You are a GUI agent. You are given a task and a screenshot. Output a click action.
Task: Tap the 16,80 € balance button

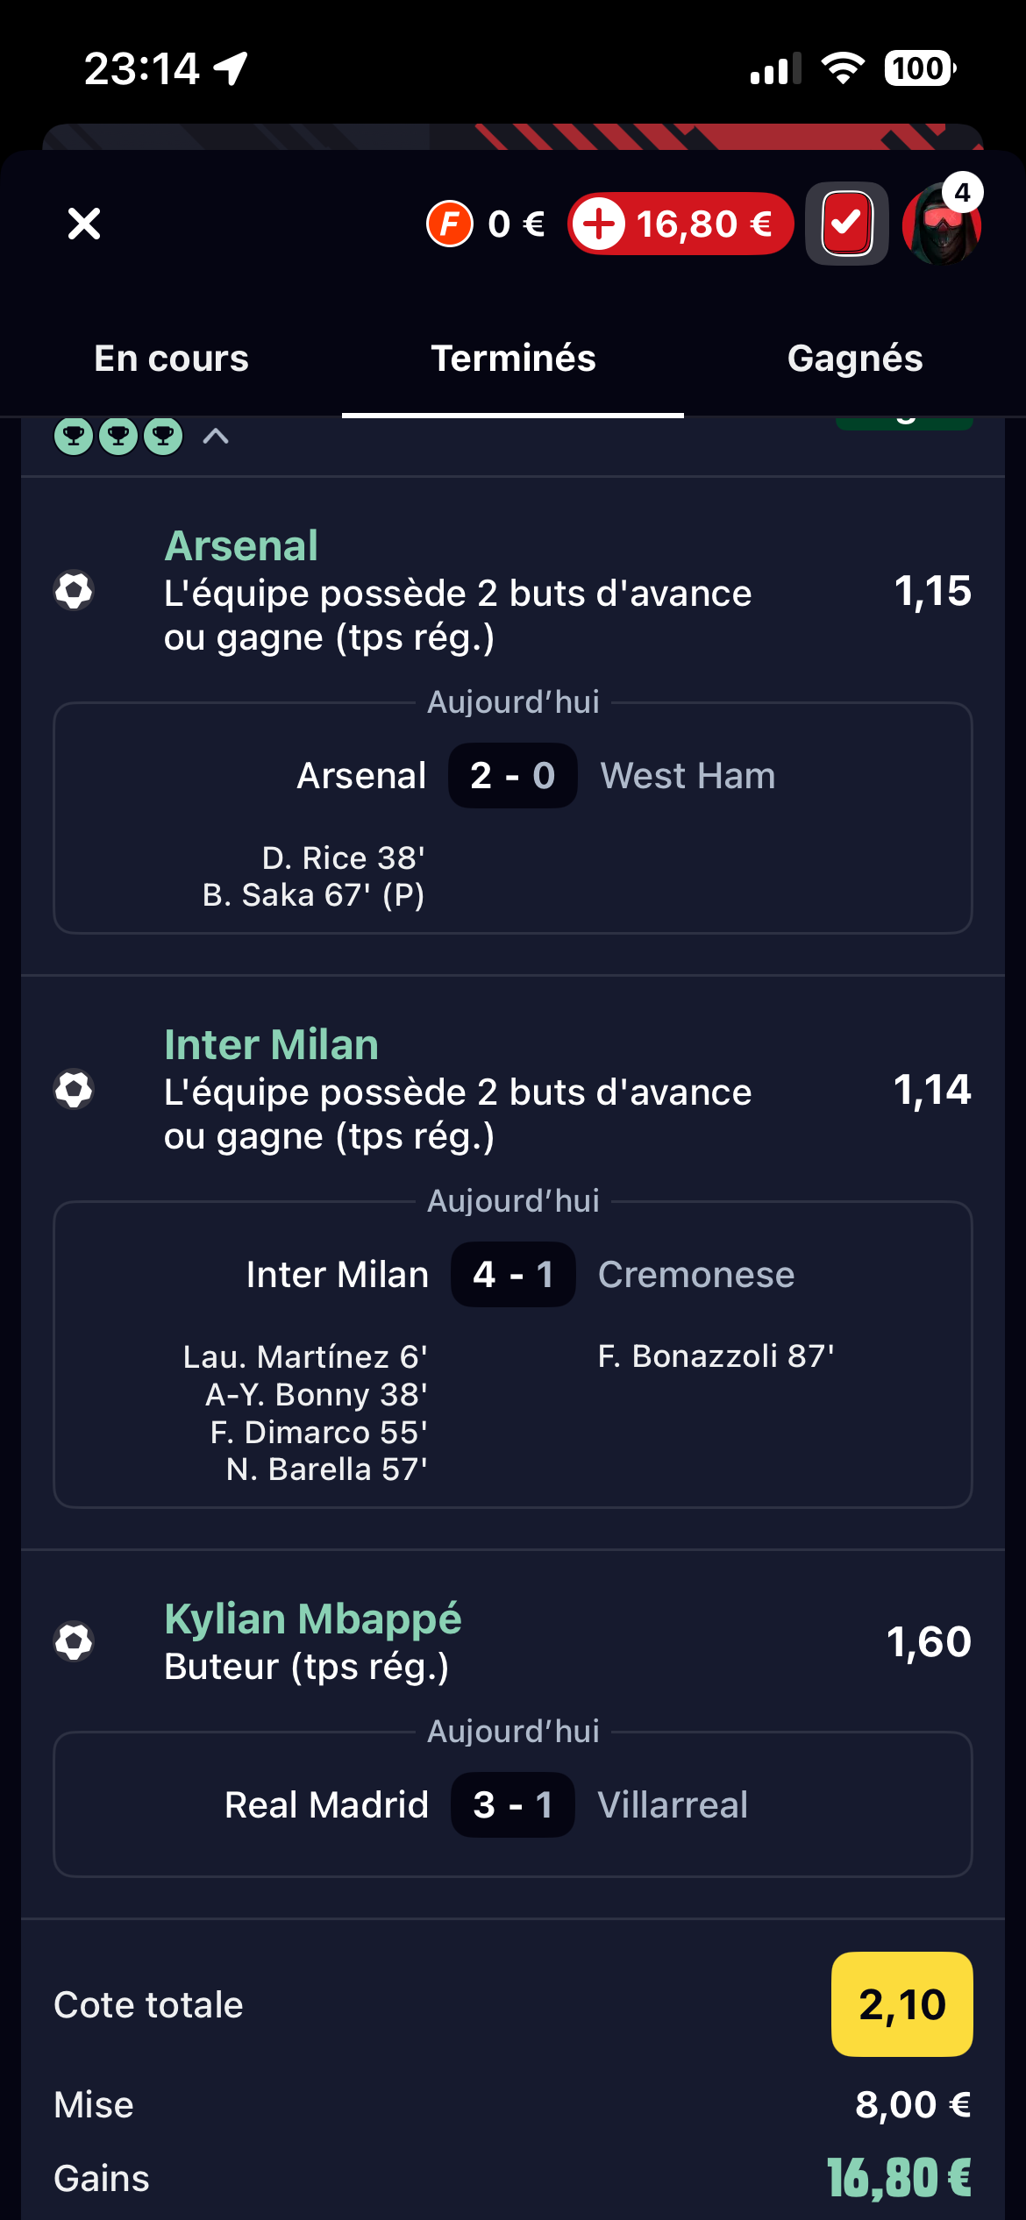[x=681, y=224]
